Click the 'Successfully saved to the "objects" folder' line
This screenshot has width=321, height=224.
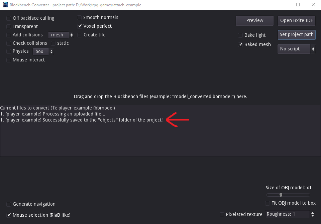pyautogui.click(x=82, y=120)
